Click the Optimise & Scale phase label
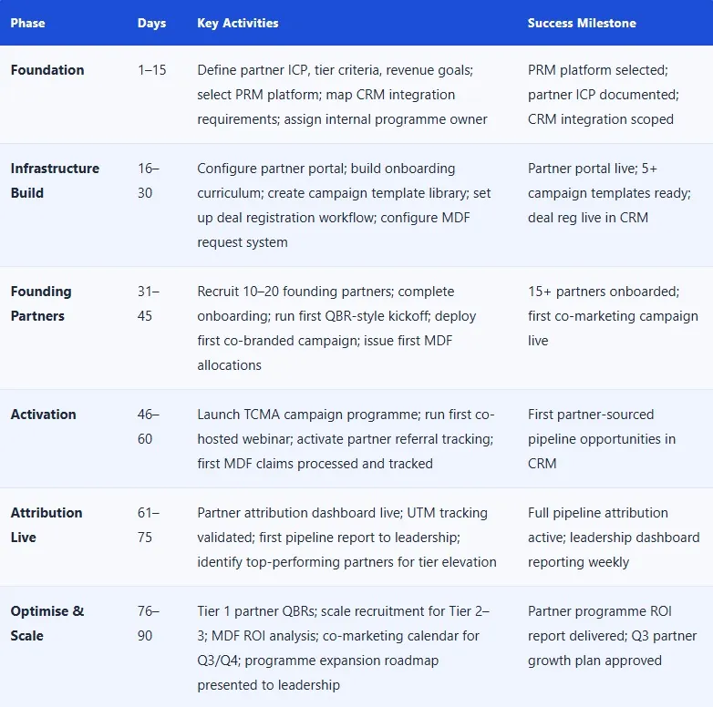The image size is (713, 707). (x=47, y=623)
